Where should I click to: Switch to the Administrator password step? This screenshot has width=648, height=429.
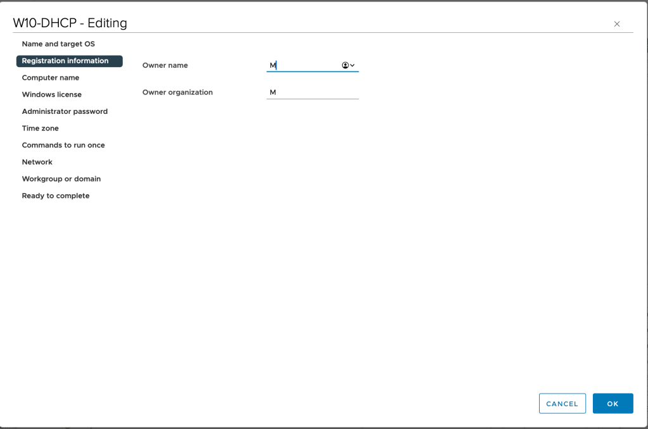tap(65, 111)
